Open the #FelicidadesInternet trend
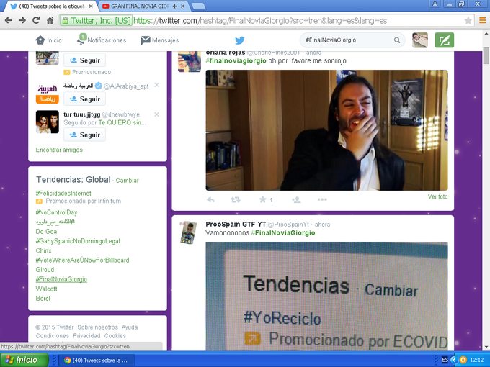 coord(63,194)
